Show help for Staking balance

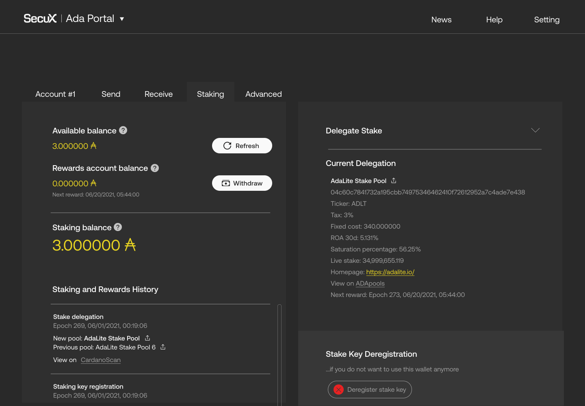tap(118, 227)
